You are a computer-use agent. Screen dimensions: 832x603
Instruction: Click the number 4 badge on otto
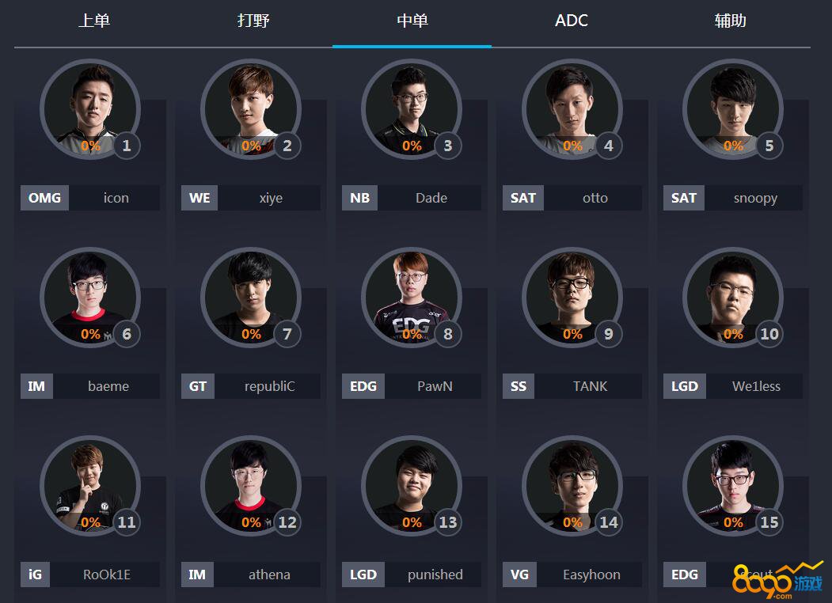pos(609,146)
